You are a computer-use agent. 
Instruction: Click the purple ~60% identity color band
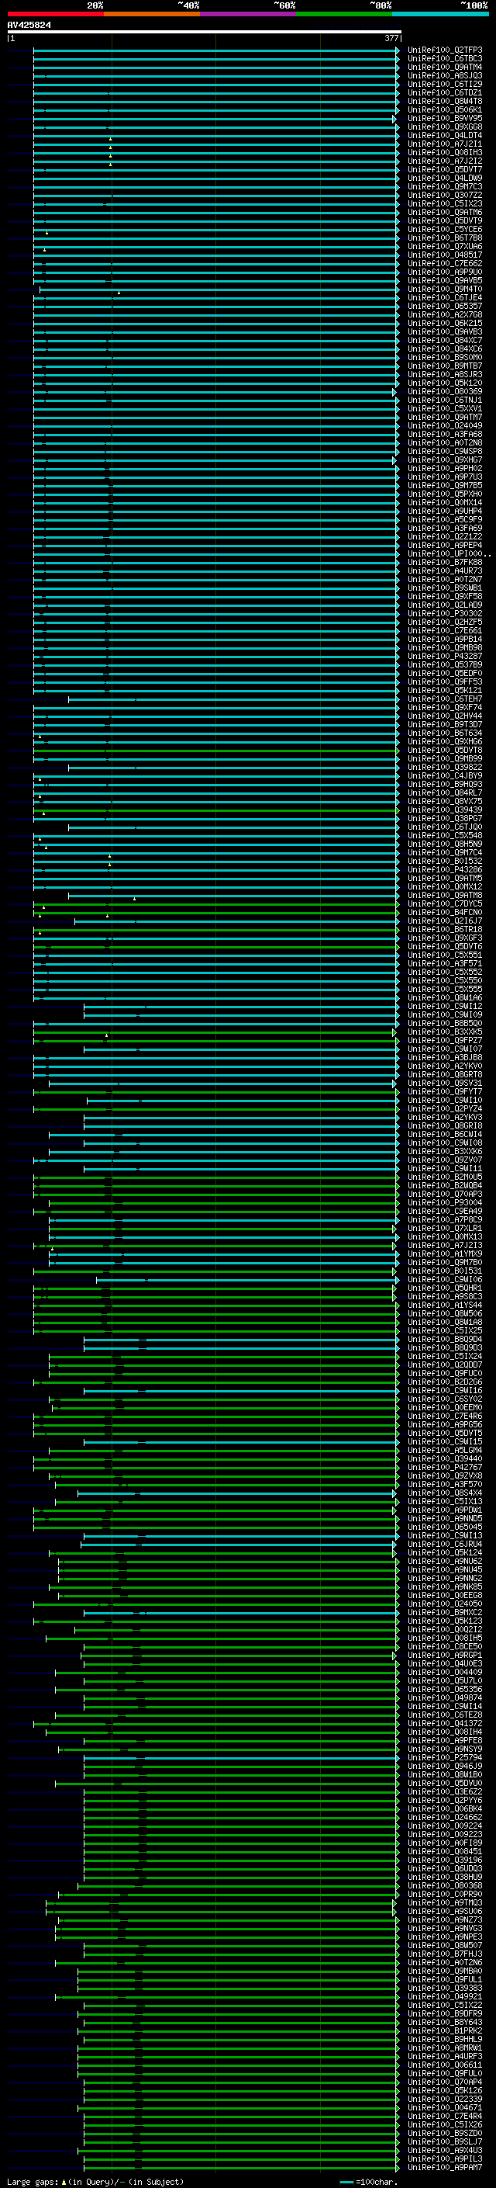tap(247, 14)
